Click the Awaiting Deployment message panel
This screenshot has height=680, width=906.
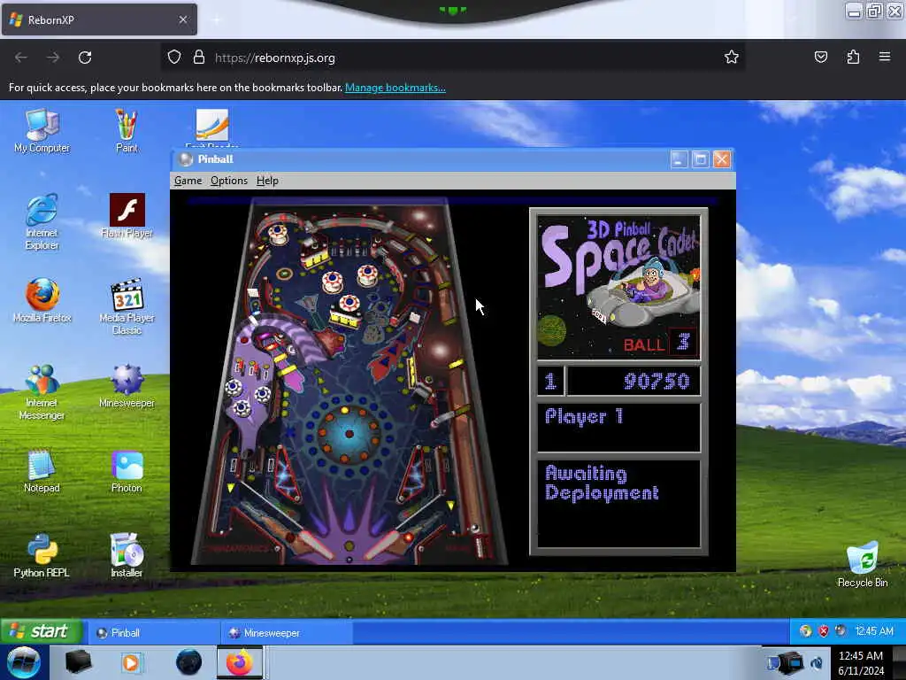point(618,503)
